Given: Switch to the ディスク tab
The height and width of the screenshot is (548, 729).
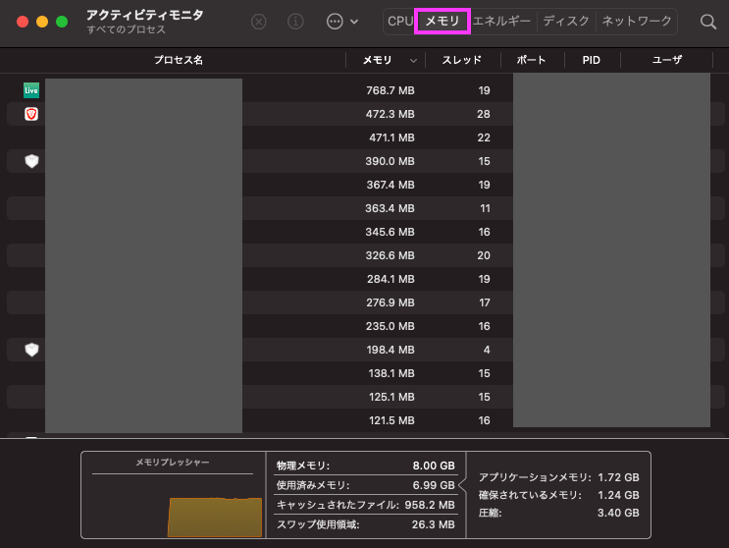Looking at the screenshot, I should [566, 22].
